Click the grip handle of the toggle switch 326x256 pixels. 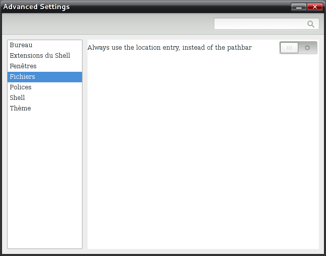click(x=289, y=48)
